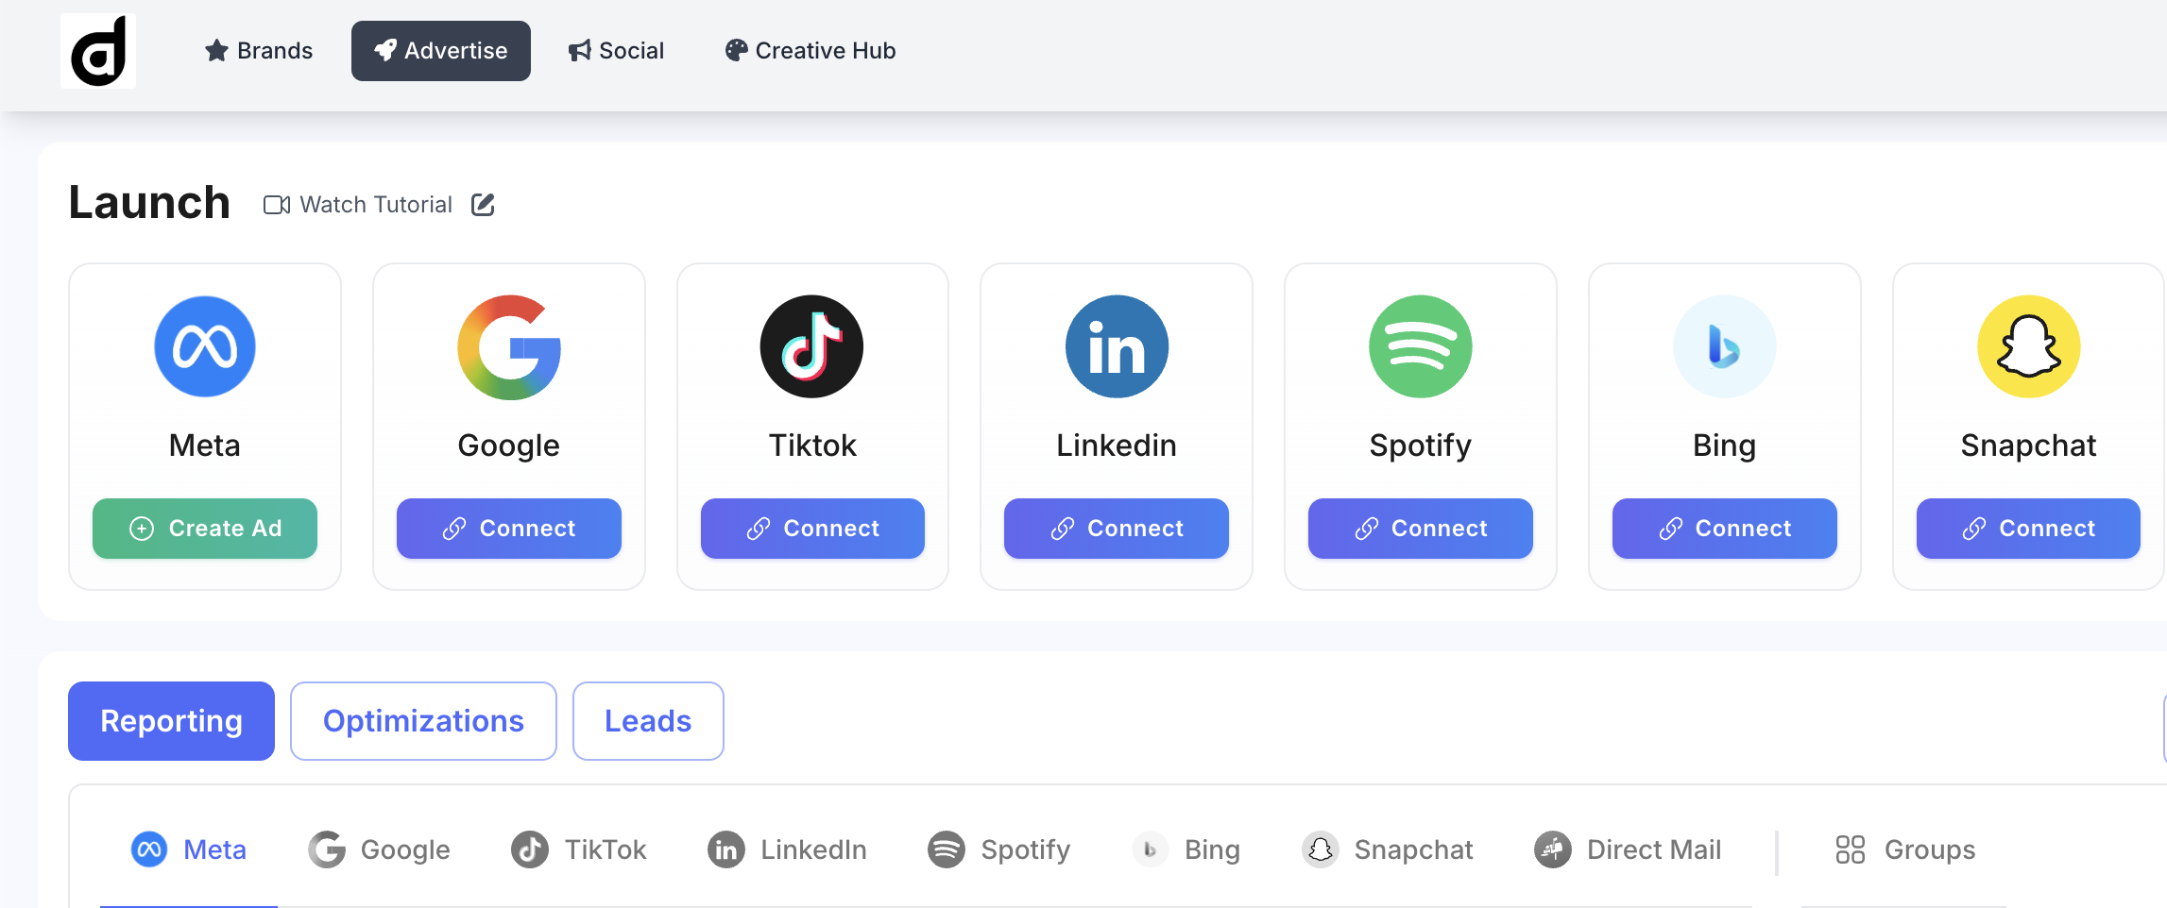Click the Linkedin icon in the Launch panel
Image resolution: width=2167 pixels, height=908 pixels.
click(1116, 346)
